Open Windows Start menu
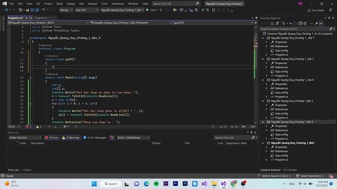This screenshot has height=189, width=337. click(x=94, y=184)
